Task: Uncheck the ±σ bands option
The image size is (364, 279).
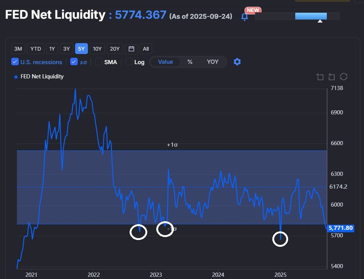Action: pyautogui.click(x=74, y=61)
